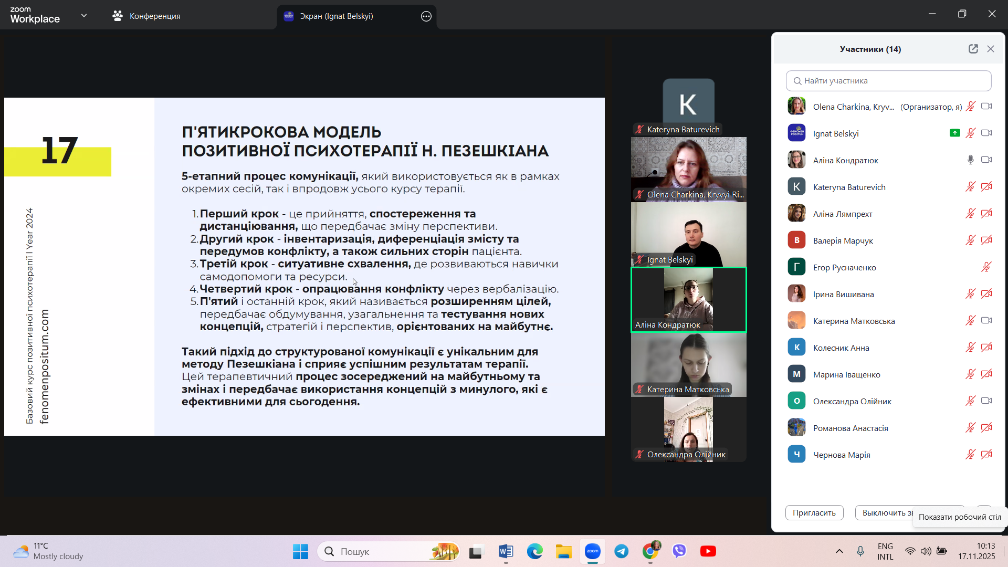Viewport: 1008px width, 567px height.
Task: Focus the Найти участника search field
Action: [x=888, y=81]
